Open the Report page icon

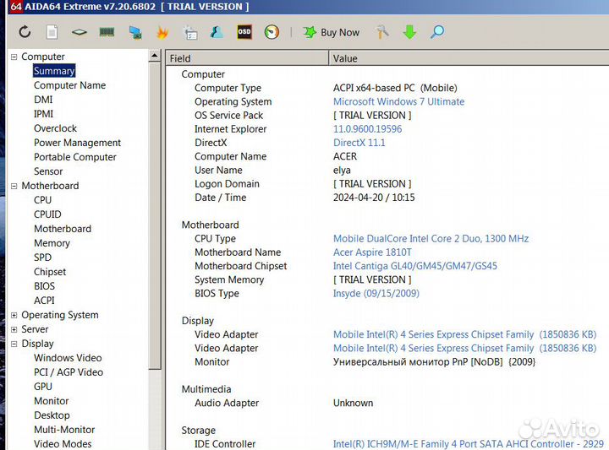pos(52,32)
